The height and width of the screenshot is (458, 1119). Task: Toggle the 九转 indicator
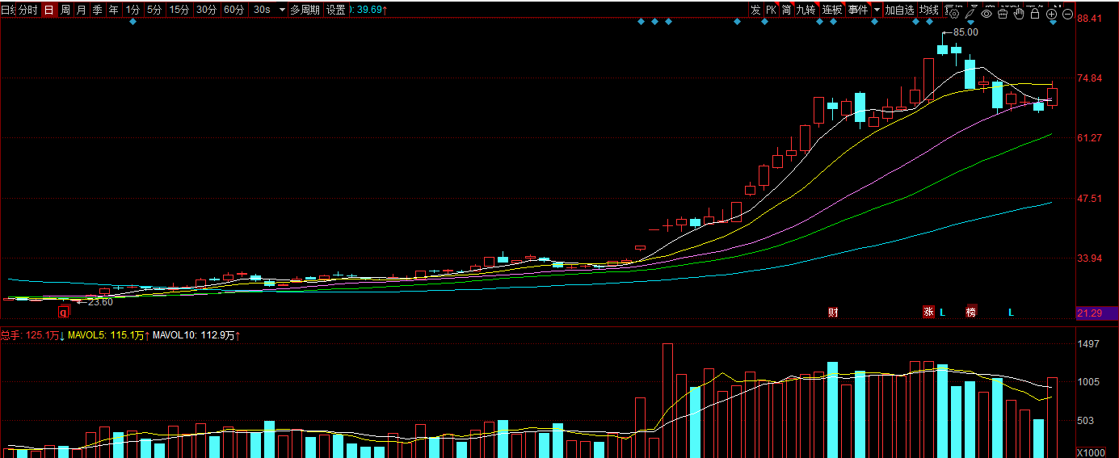click(x=806, y=10)
